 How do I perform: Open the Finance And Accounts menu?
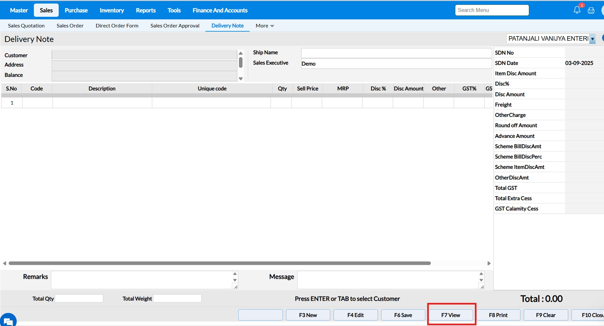220,10
